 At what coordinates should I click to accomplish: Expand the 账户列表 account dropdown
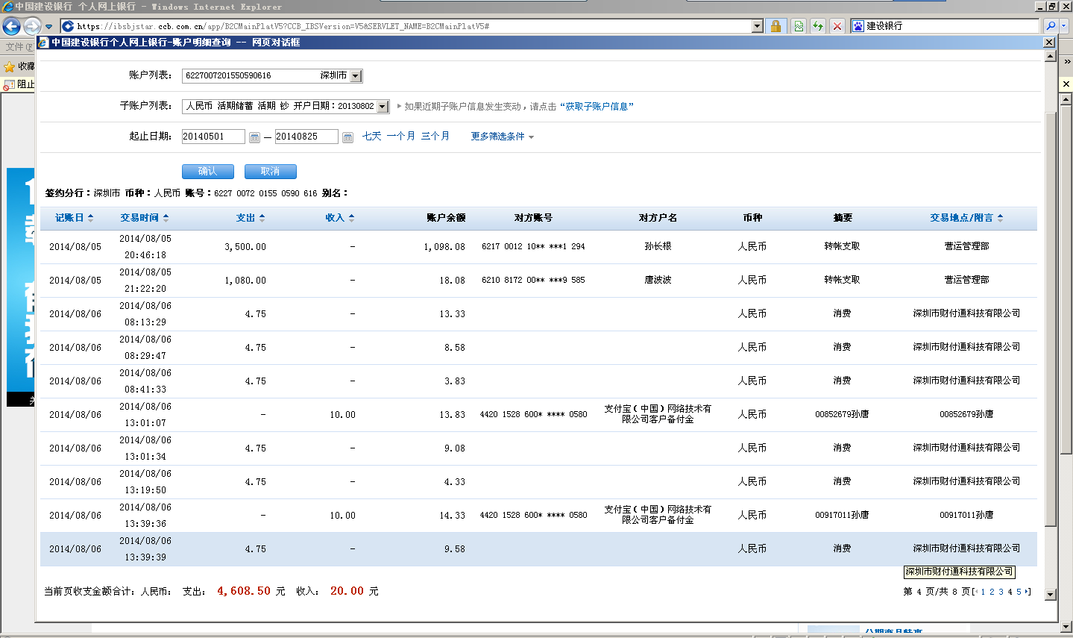[x=356, y=76]
